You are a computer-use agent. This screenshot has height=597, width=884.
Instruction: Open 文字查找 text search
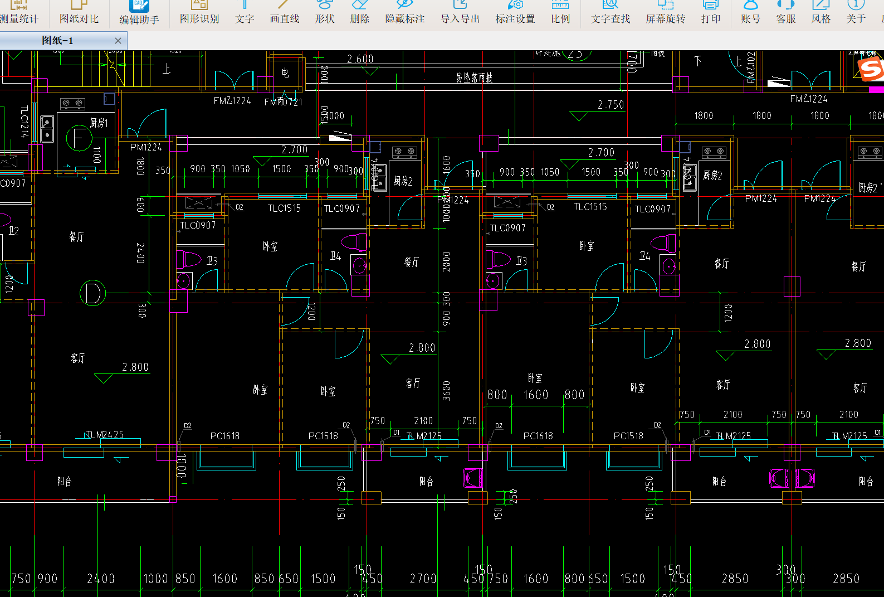(x=611, y=12)
